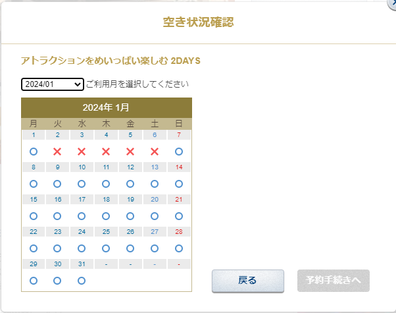Select the circle for Wednesday January 10

tap(82, 184)
